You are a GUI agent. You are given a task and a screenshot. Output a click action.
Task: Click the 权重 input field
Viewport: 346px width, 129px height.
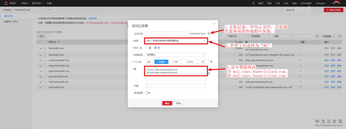176,86
